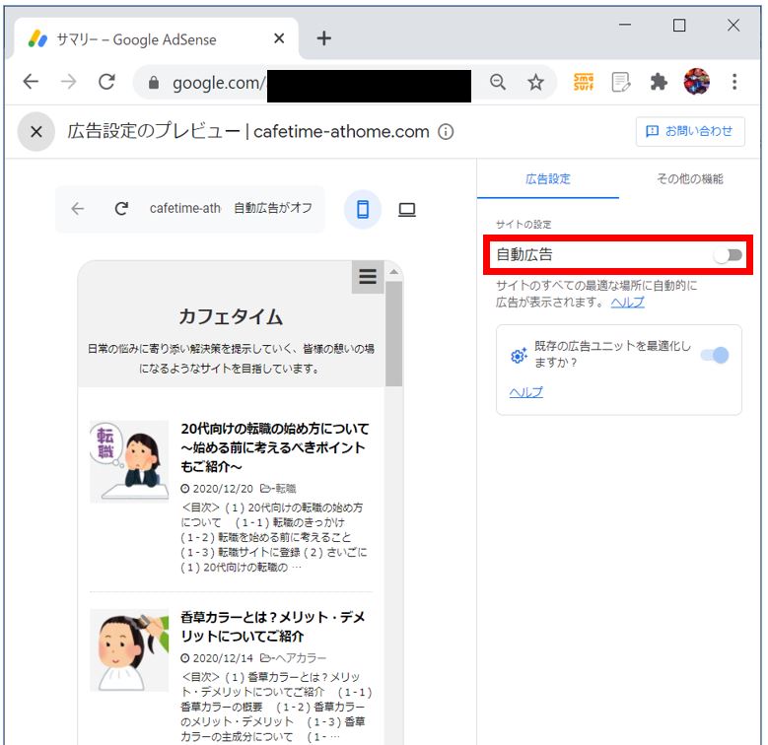Screen dimensions: 768x745
Task: Switch preview to mobile phone view
Action: coord(363,209)
